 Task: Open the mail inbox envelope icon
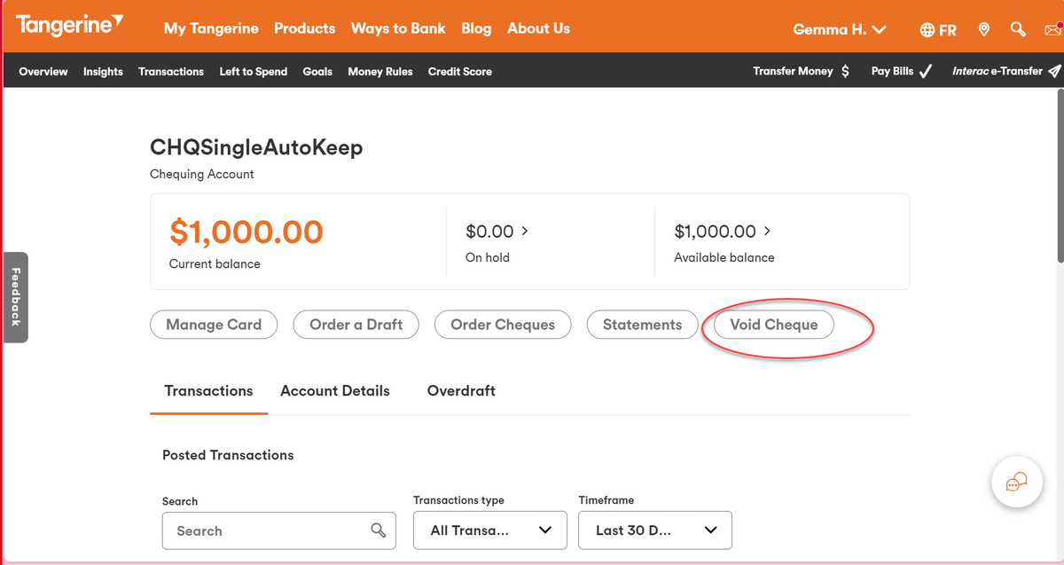tap(1053, 30)
